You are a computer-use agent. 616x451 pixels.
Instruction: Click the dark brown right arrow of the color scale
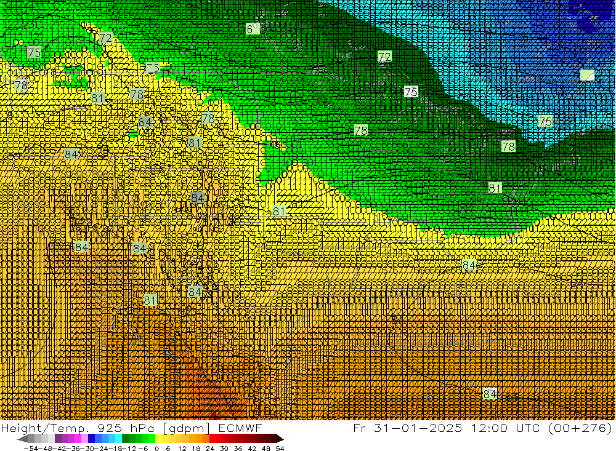click(280, 439)
